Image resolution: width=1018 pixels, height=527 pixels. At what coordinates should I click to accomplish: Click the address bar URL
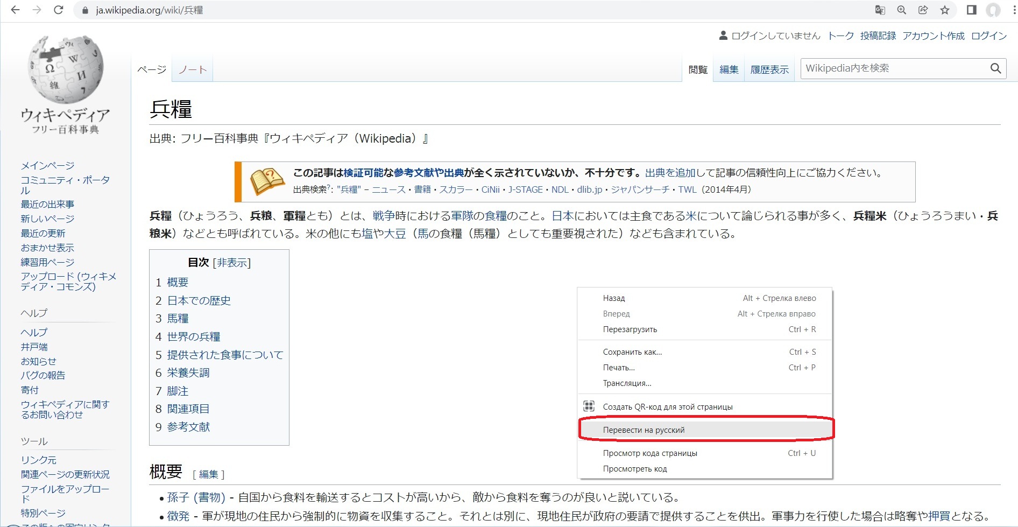pyautogui.click(x=150, y=10)
